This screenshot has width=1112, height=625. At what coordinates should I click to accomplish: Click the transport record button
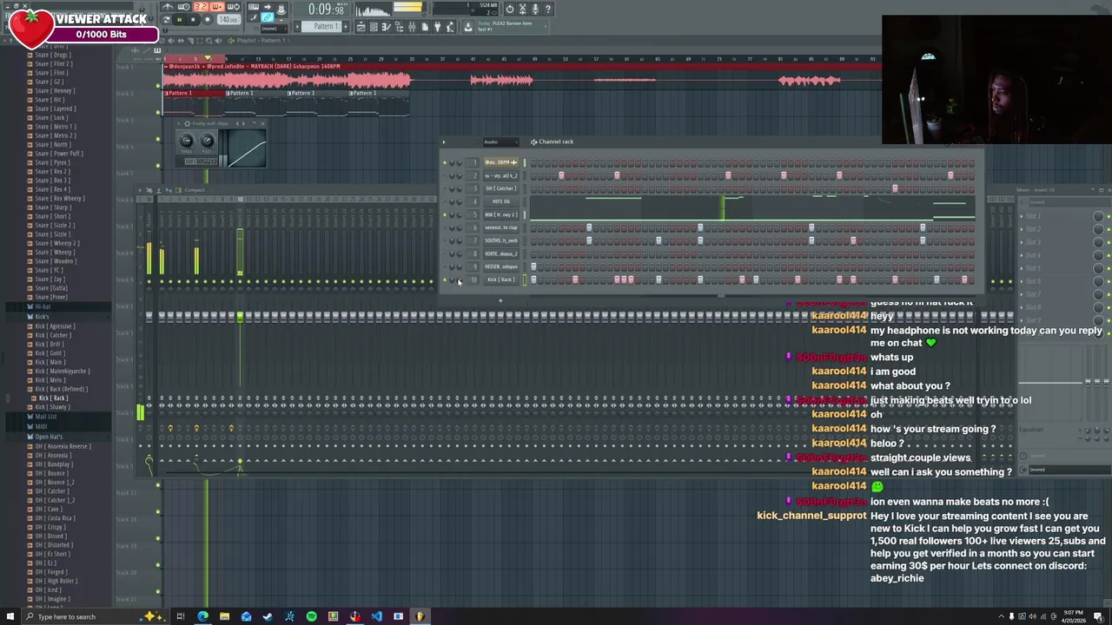coord(207,20)
